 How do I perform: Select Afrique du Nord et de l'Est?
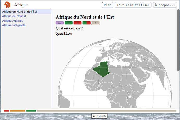26,11
